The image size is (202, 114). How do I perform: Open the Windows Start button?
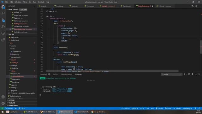coord(3,112)
